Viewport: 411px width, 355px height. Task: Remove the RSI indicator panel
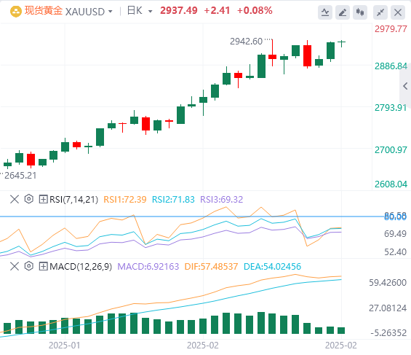15,199
